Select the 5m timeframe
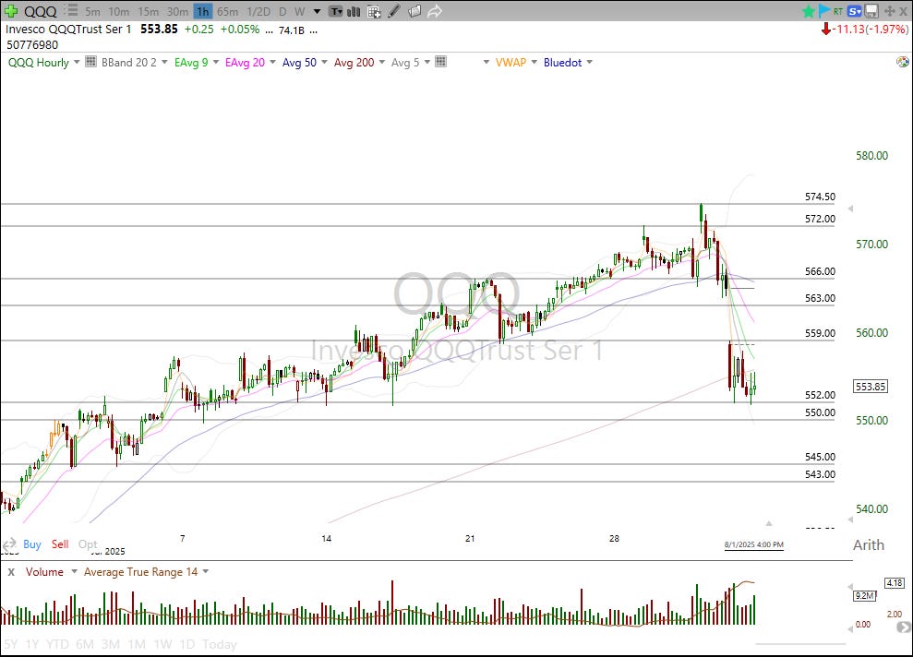The image size is (913, 657). coord(92,12)
